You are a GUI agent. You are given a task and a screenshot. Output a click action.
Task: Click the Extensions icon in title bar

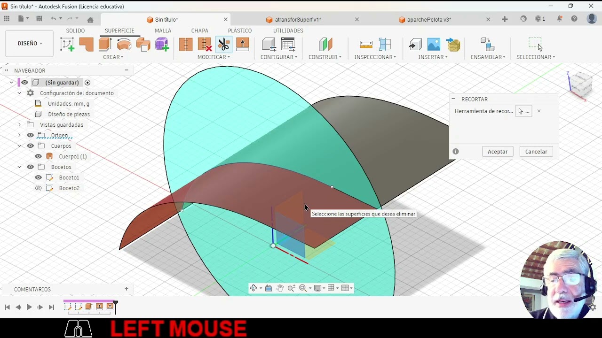[523, 19]
